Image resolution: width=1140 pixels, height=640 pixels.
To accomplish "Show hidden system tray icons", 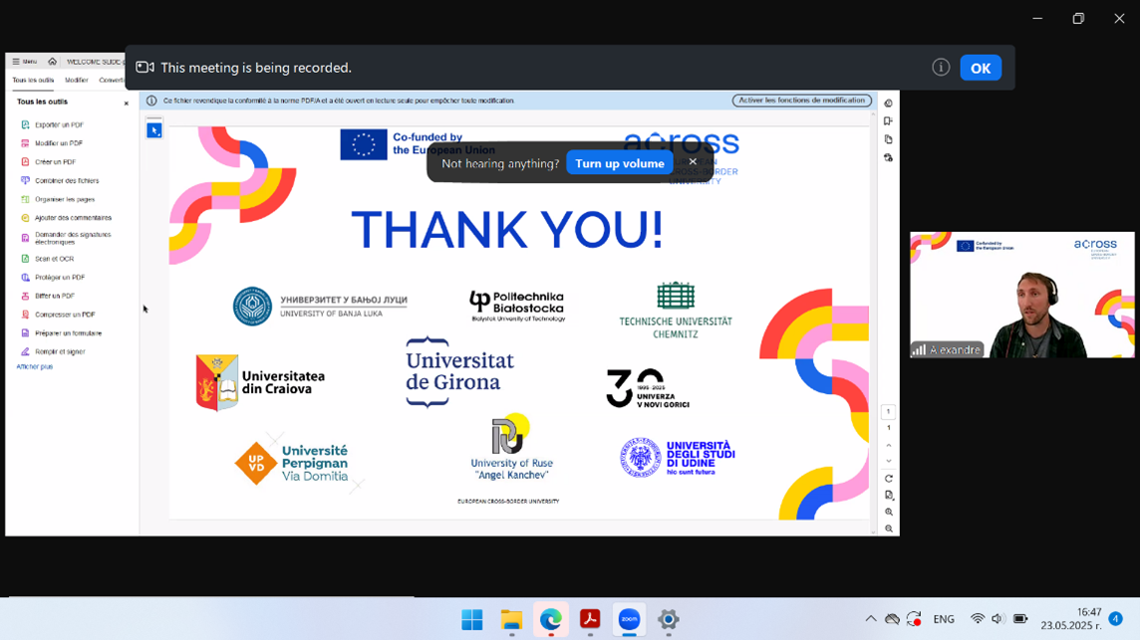I will [x=870, y=619].
